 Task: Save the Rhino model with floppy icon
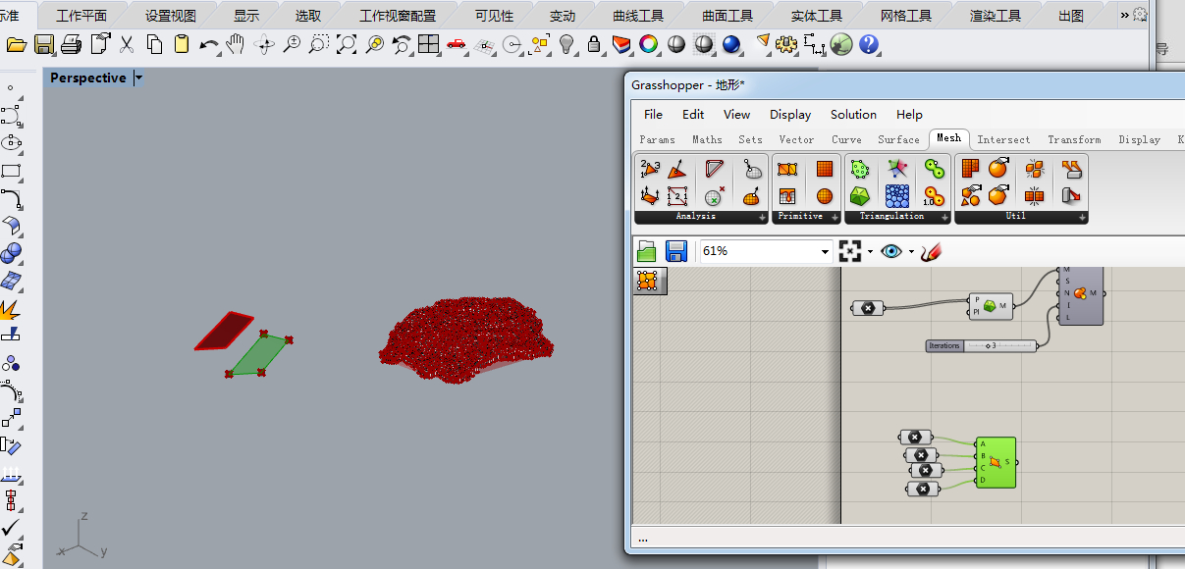pos(43,44)
